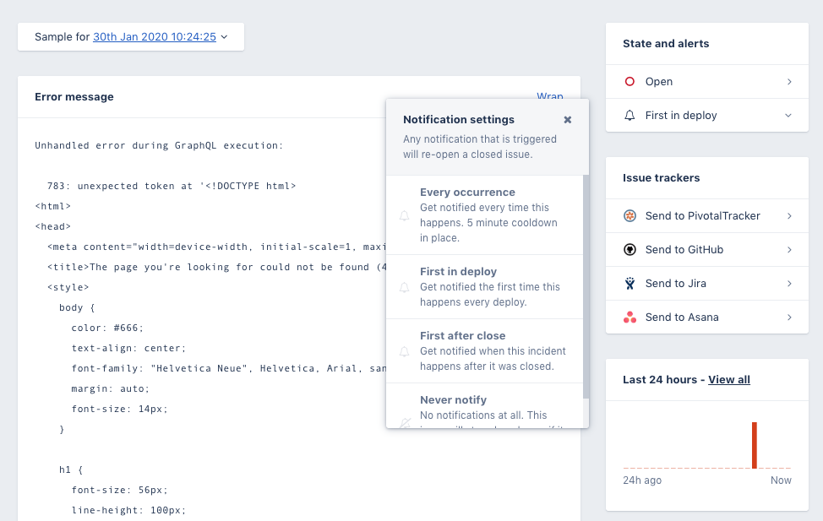Click the Wrap link
The image size is (823, 521).
point(550,96)
